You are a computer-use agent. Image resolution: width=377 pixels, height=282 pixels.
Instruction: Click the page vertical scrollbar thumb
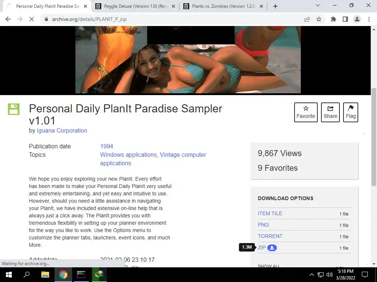coord(374,137)
